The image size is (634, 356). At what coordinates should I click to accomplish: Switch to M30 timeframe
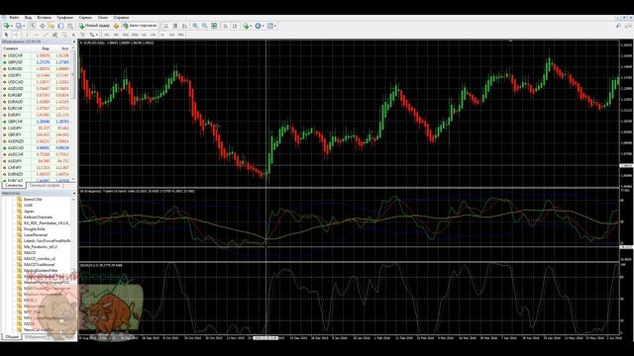point(135,35)
